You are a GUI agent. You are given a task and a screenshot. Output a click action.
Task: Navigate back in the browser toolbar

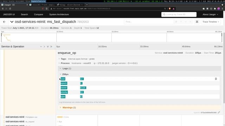pos(2,8)
